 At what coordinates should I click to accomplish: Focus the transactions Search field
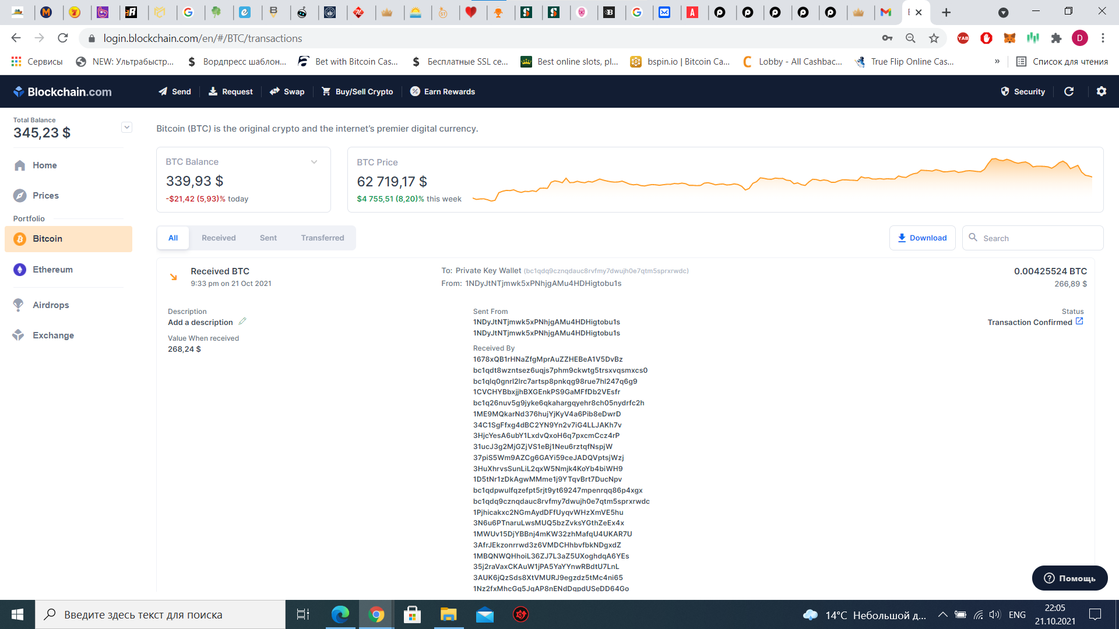click(1033, 238)
